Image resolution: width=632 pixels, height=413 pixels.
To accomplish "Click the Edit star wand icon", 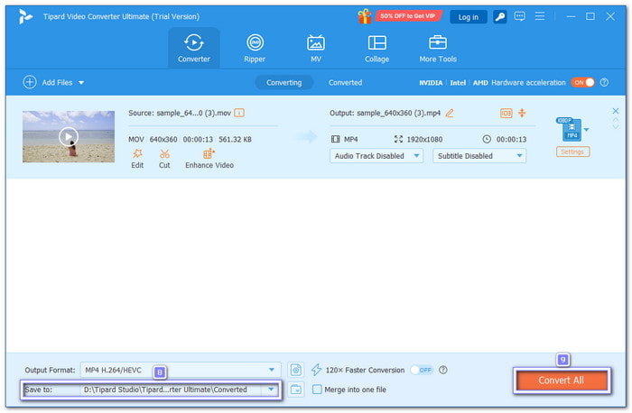I will coord(137,154).
